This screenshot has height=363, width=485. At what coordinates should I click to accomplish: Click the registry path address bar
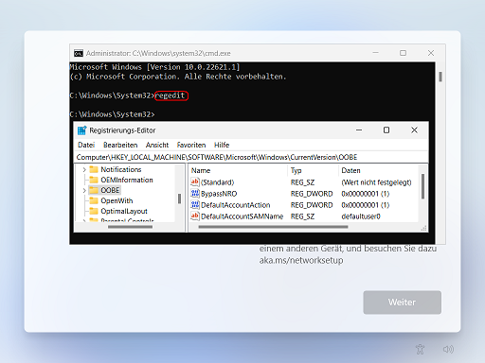point(251,157)
